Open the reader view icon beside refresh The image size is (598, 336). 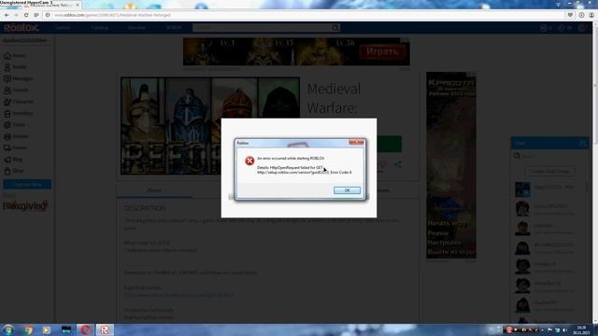click(x=36, y=15)
